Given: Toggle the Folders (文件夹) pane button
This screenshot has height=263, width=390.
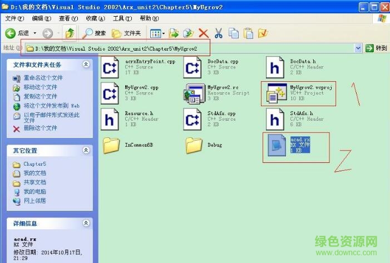Looking at the screenshot, I should (126, 33).
